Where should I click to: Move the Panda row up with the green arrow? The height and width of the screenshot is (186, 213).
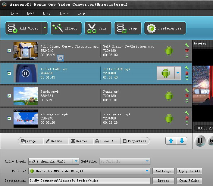187,99
